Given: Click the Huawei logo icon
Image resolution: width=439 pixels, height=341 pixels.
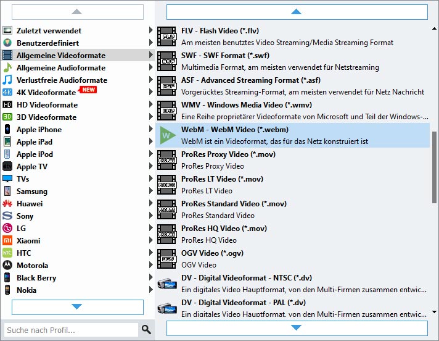Looking at the screenshot, I should pyautogui.click(x=7, y=203).
